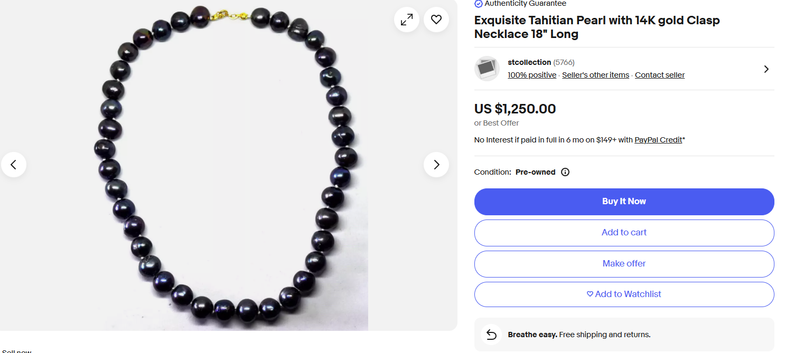Open the Seller's other items link
The height and width of the screenshot is (353, 804).
pyautogui.click(x=595, y=75)
